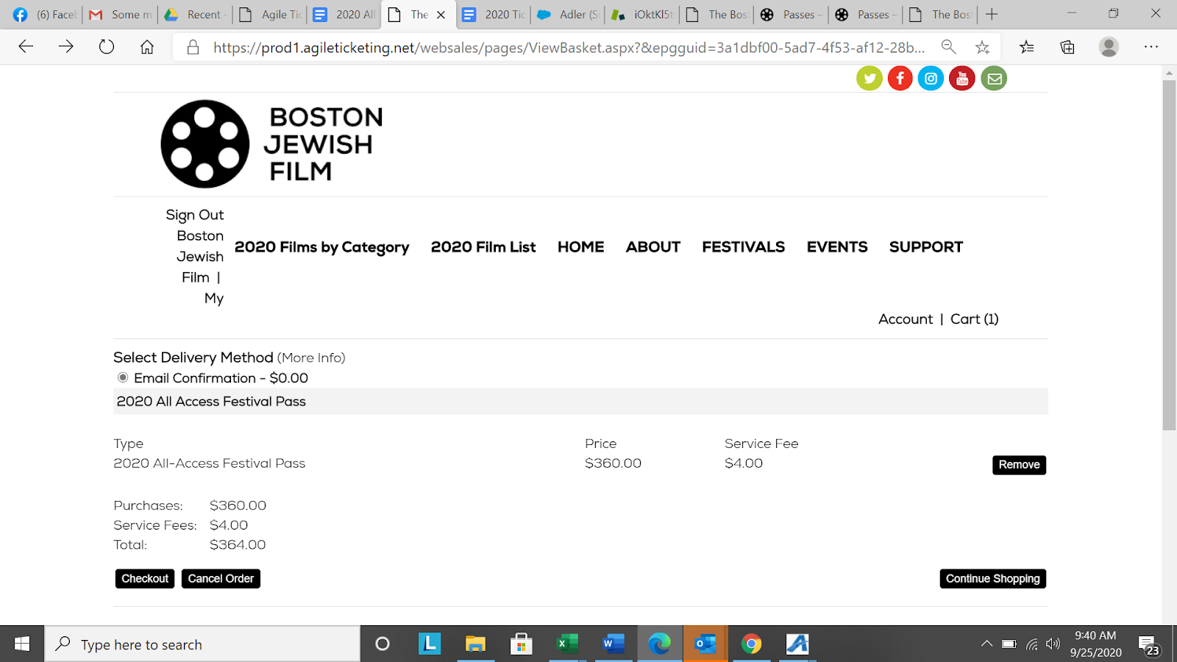This screenshot has width=1177, height=662.
Task: Switch to the 2020 Tic document tab
Action: (x=494, y=14)
